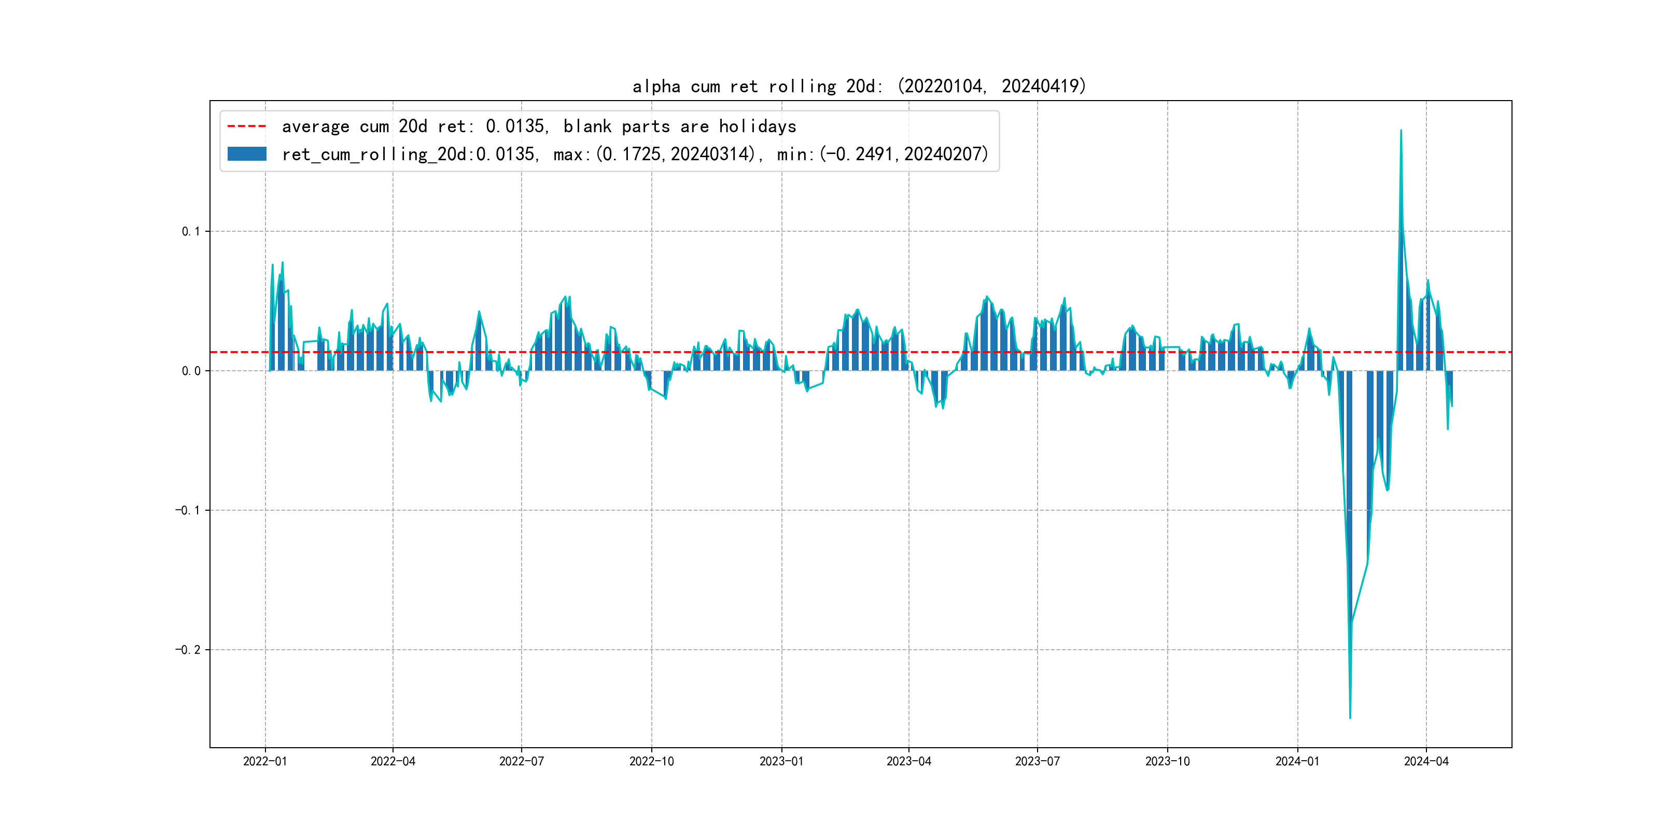Click the maximum spike peak in March 2024
Viewport: 1680px width, 840px height.
coord(1401,131)
